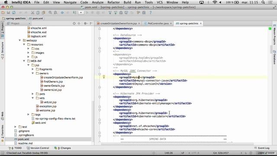Click the Synchronize toolbar icon
This screenshot has height=156, width=277.
click(14, 13)
